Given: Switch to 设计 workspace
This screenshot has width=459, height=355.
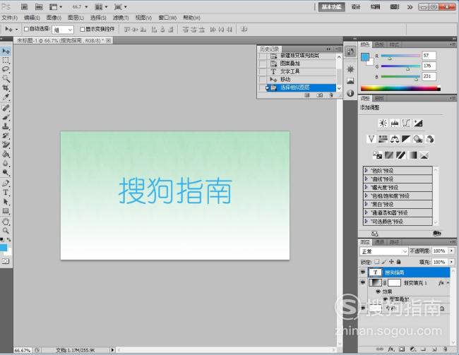Looking at the screenshot, I should pos(356,7).
